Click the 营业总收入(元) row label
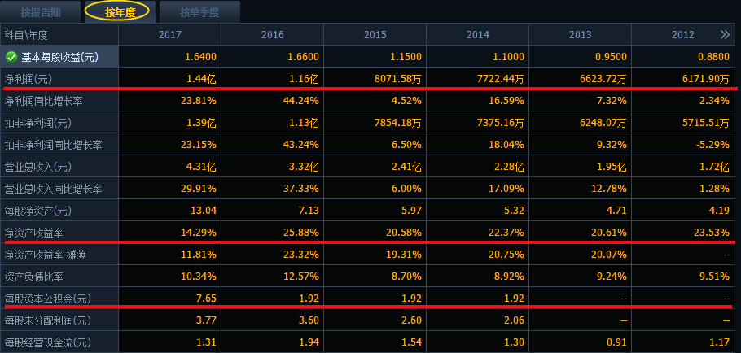Viewport: 741px width, 353px height. [38, 167]
